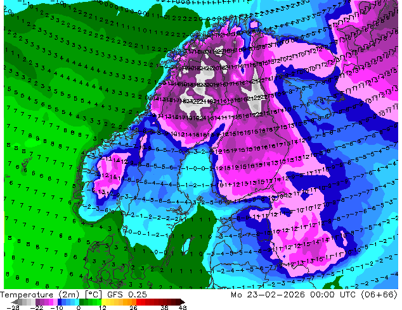The height and width of the screenshot is (310, 402).
Task: Click the 'GFS 0.25' model label
Action: tap(127, 295)
